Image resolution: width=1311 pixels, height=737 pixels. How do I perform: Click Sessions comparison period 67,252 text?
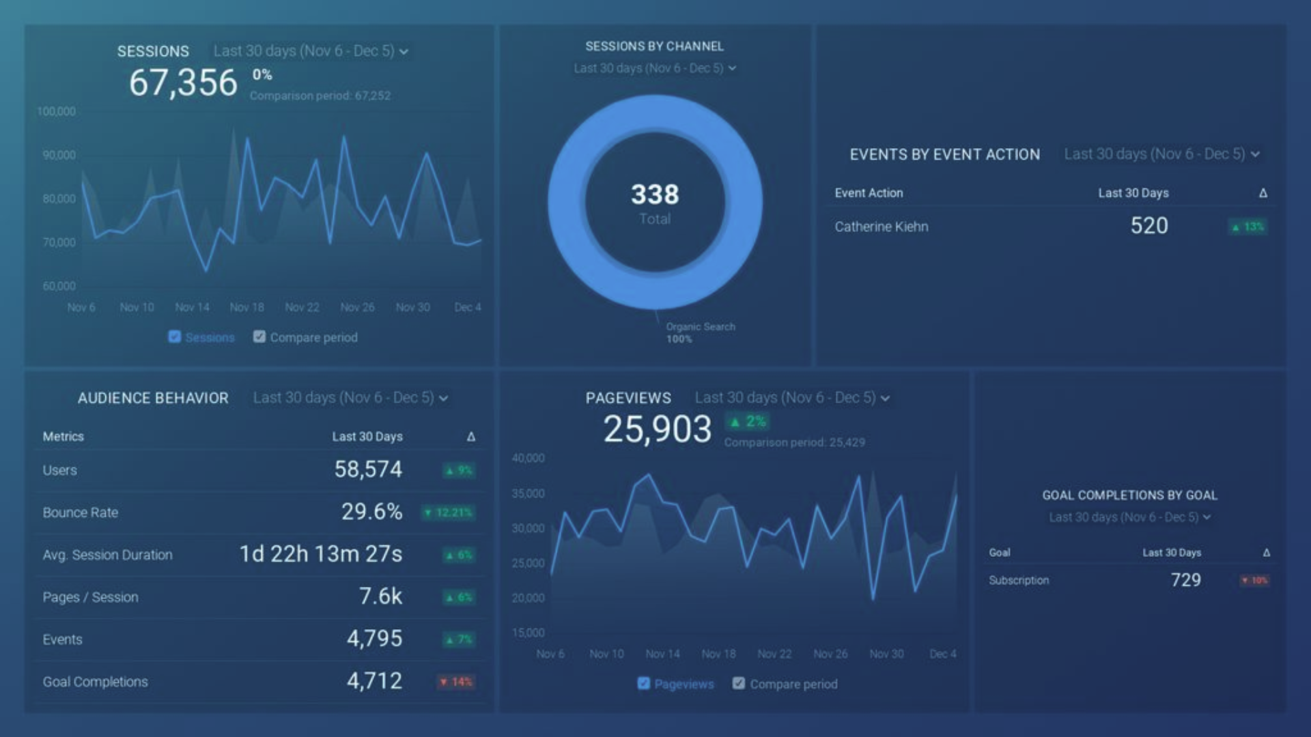coord(320,96)
